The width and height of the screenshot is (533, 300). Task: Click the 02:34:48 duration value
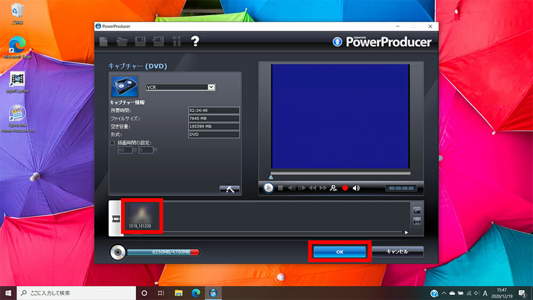pos(214,110)
